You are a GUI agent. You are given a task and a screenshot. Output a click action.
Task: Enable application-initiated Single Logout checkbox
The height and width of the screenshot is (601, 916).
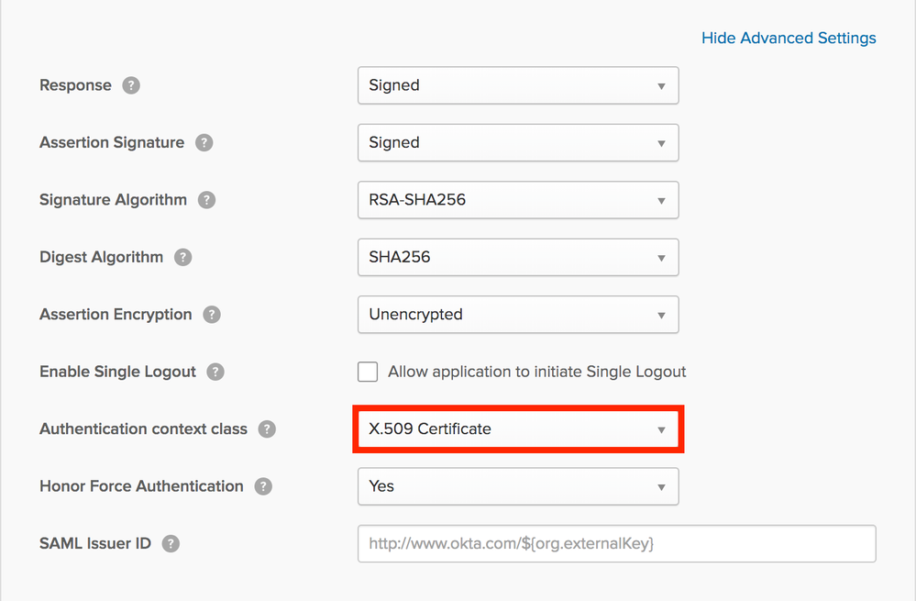[x=367, y=372]
